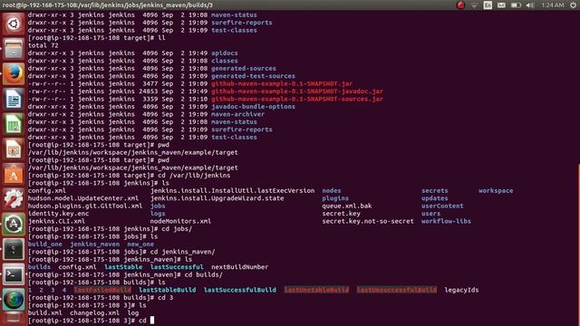
Task: Select the build_one job directory
Action: 44,244
